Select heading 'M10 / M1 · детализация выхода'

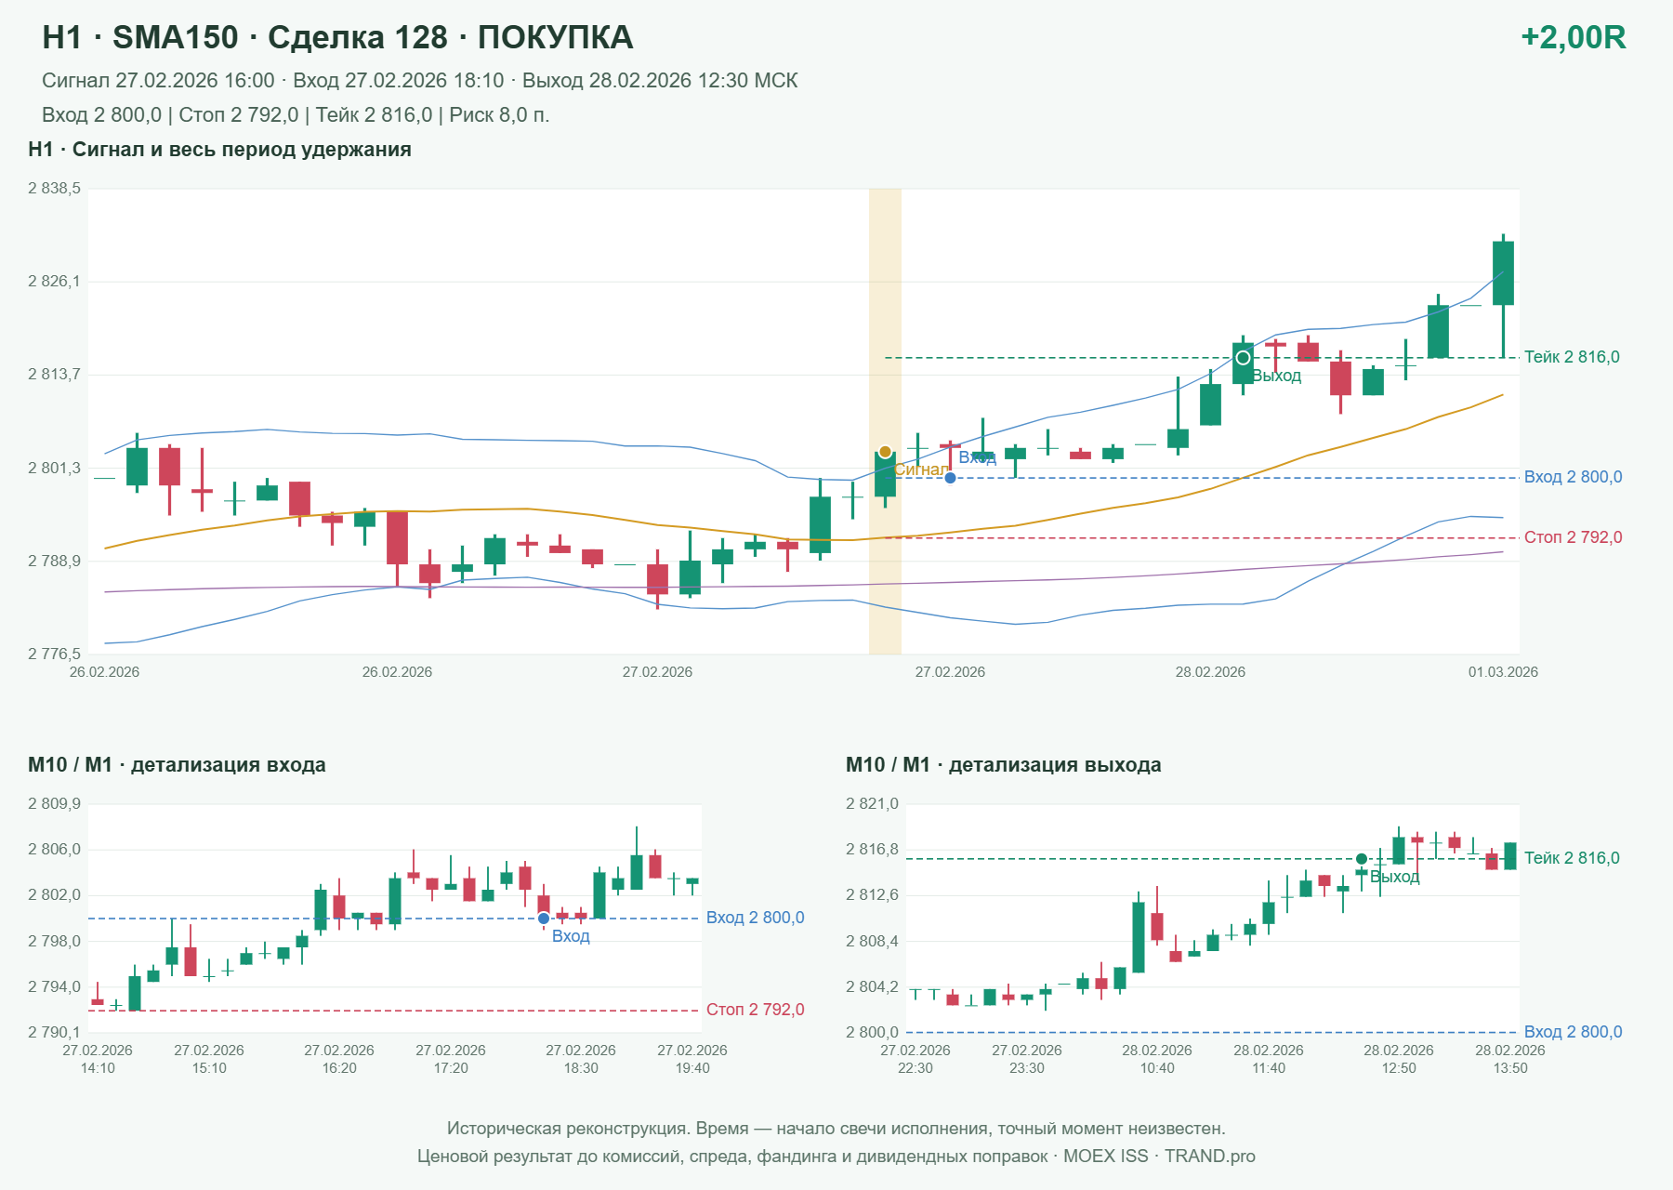coord(1003,765)
